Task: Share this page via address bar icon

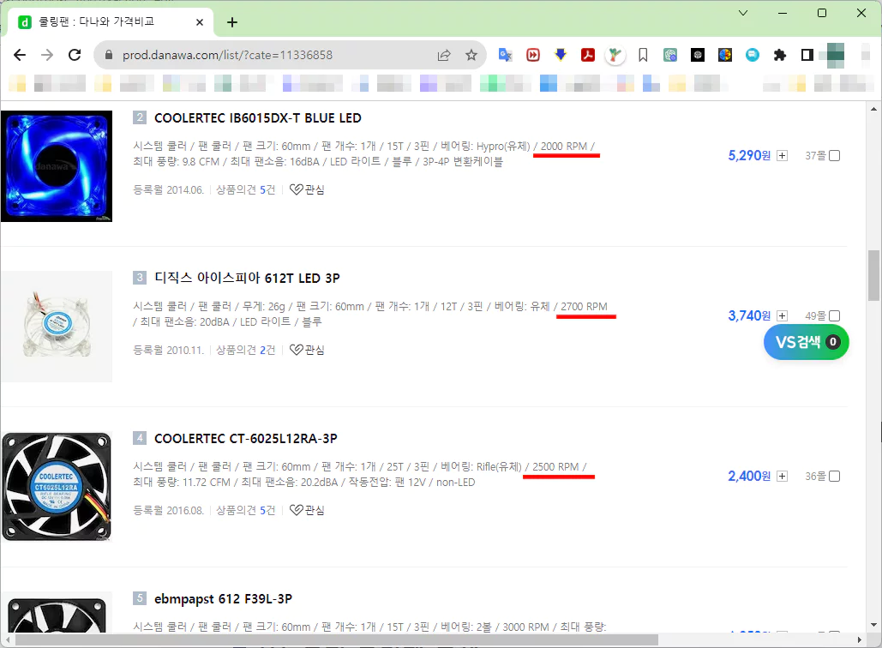Action: click(x=444, y=55)
